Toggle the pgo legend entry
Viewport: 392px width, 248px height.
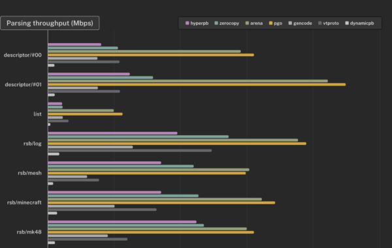[276, 23]
